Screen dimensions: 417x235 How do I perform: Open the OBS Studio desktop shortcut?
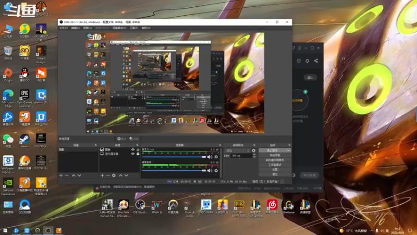point(140,207)
